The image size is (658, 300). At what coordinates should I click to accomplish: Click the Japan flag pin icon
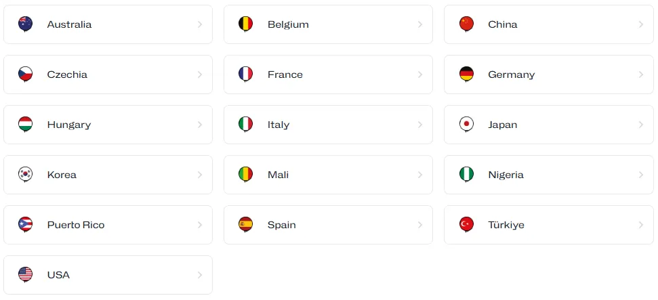point(466,125)
